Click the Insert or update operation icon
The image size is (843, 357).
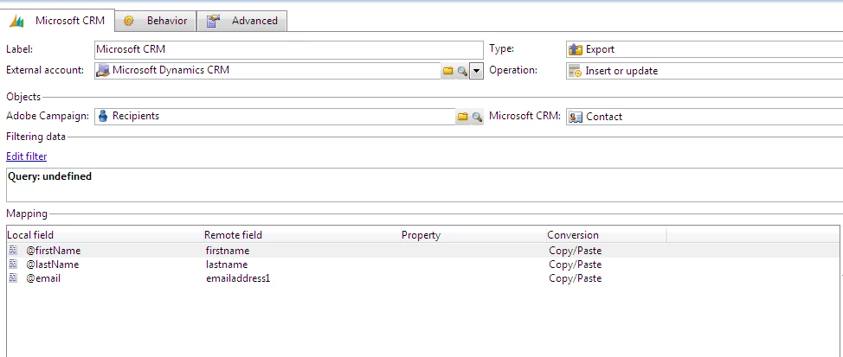click(x=576, y=72)
